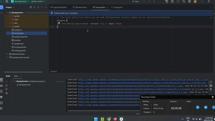Stop recording in Recording Toolbar
This screenshot has height=121, width=215.
coord(206,108)
